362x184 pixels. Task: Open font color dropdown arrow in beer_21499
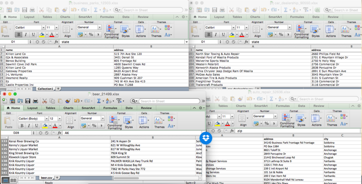pos(60,126)
